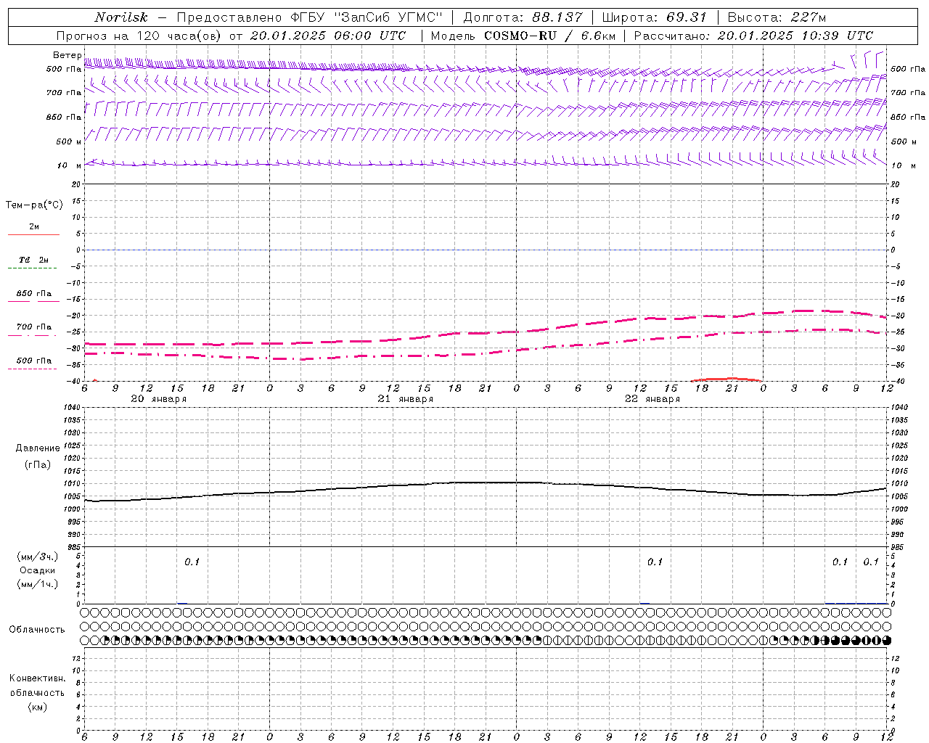Select the Тем-ра(°C) axis title

(34, 205)
